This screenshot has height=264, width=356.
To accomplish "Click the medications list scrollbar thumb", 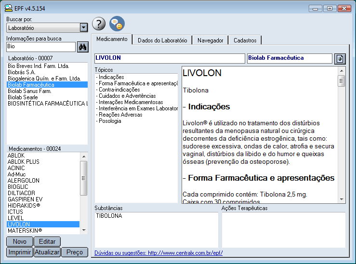I will (84, 178).
